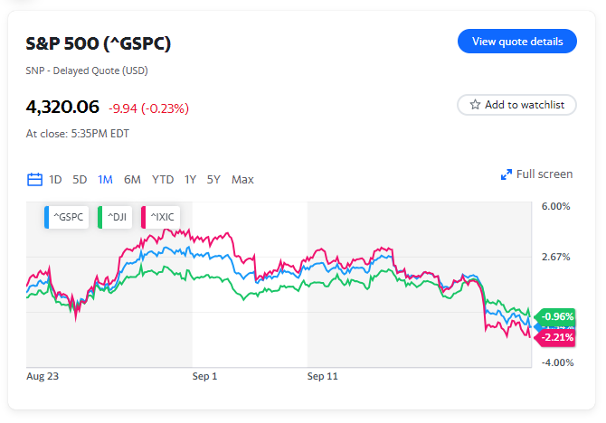Show the 1Y chart range
The image size is (606, 423).
click(190, 180)
